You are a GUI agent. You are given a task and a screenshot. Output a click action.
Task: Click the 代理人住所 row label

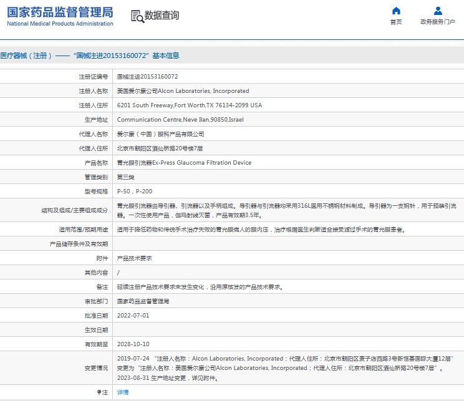click(93, 148)
